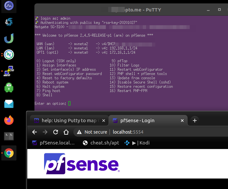Launch the blue swirl app in the dock
Viewport: 228px width, 189px height.
click(9, 22)
